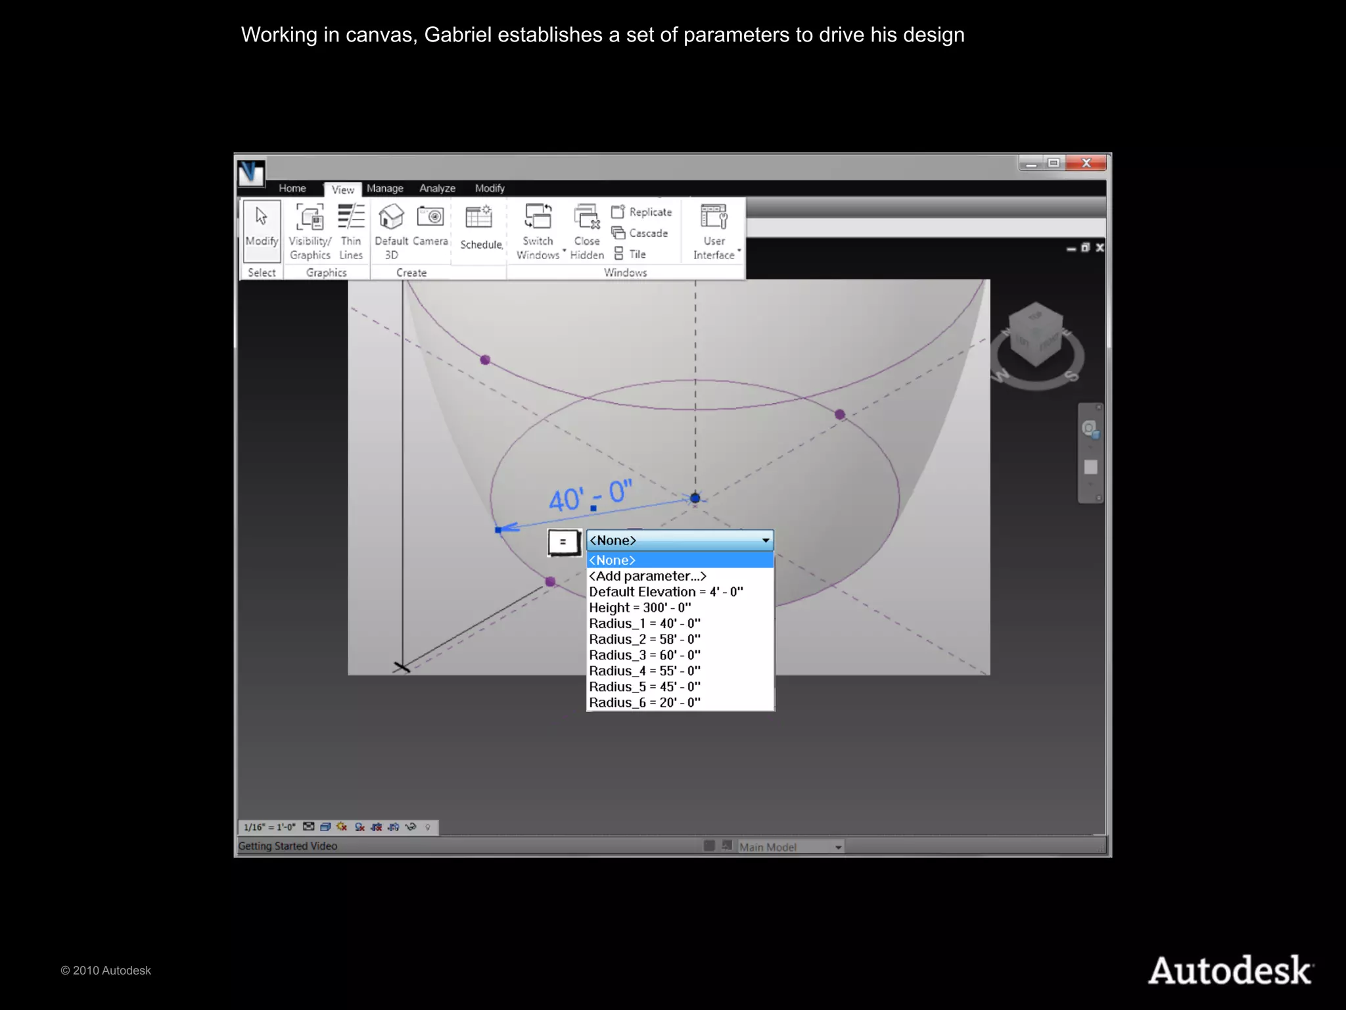The image size is (1346, 1010).
Task: Click the zoom tool on navigation bar
Action: [1090, 468]
